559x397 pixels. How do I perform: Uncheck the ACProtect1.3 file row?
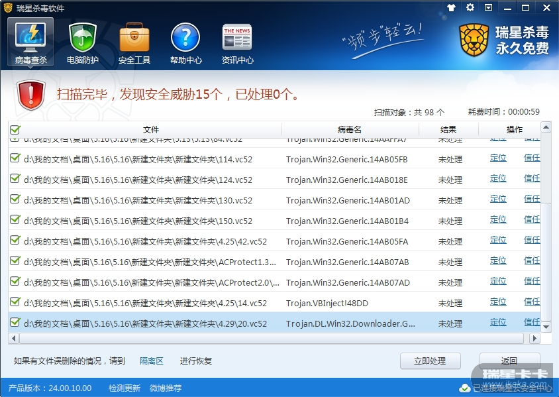(15, 260)
